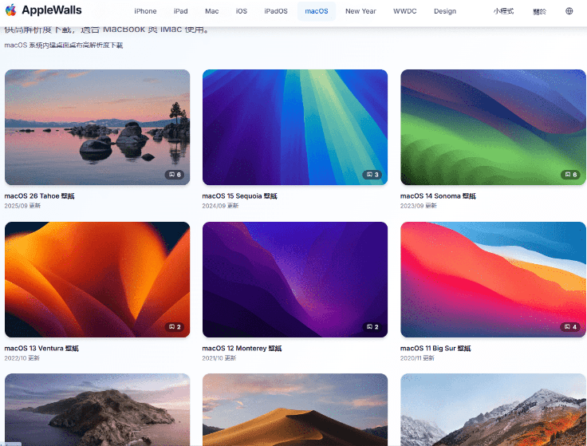
Task: Select the active macOS navigation tab
Action: (x=317, y=11)
